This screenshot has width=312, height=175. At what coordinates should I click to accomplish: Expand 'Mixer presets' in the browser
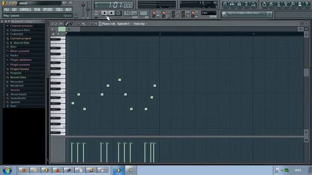click(19, 51)
